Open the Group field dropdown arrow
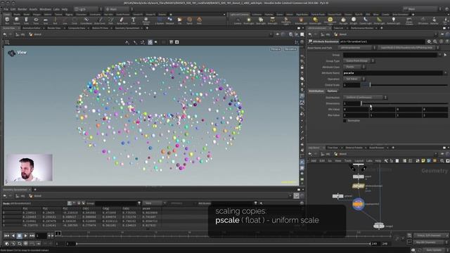Image resolution: width=450 pixels, height=253 pixels. [440, 55]
